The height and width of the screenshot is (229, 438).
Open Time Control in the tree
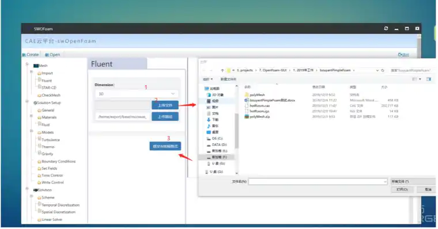coord(52,175)
